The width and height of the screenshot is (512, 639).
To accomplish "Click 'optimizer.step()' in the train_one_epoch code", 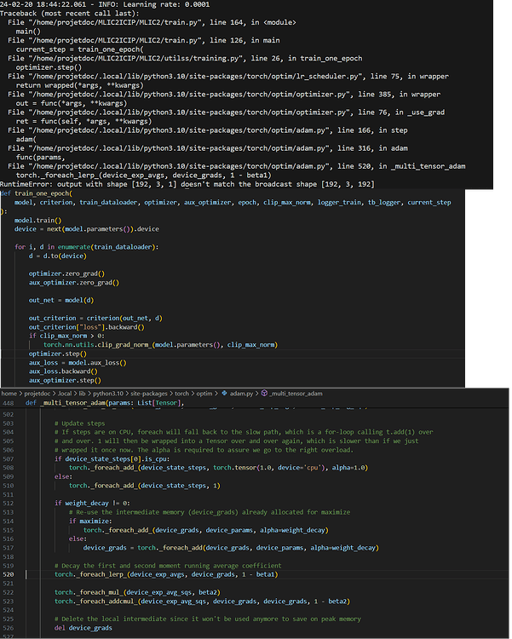I will click(x=57, y=354).
